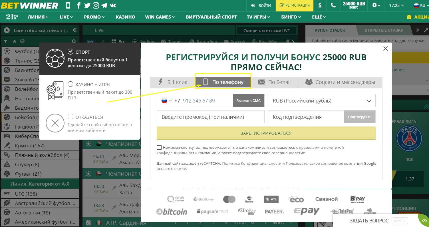Click ВОЙТИ login button

[x=261, y=5]
